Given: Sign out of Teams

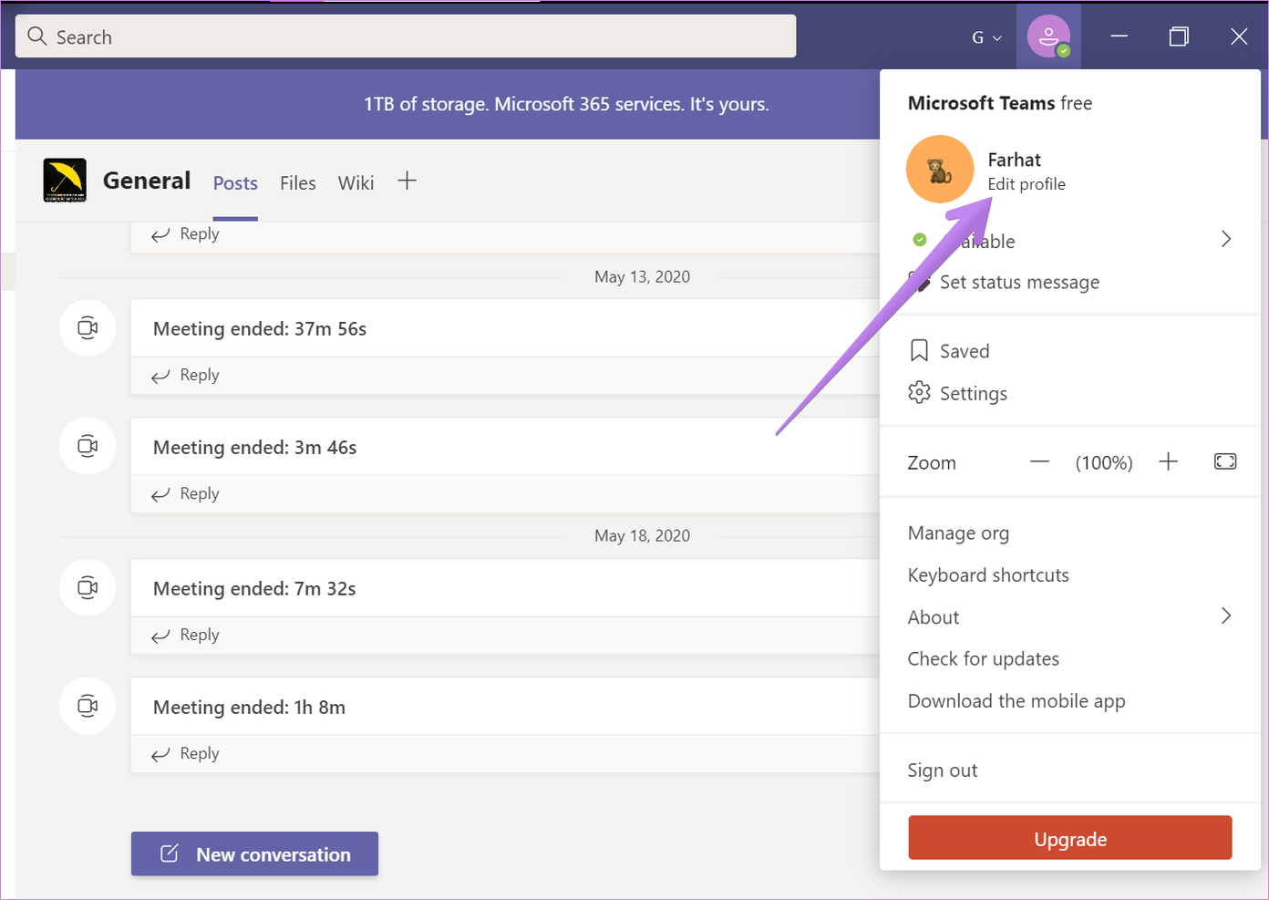Looking at the screenshot, I should pyautogui.click(x=942, y=771).
